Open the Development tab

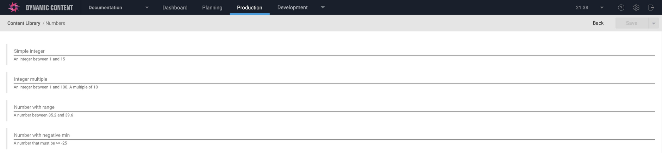tap(292, 7)
